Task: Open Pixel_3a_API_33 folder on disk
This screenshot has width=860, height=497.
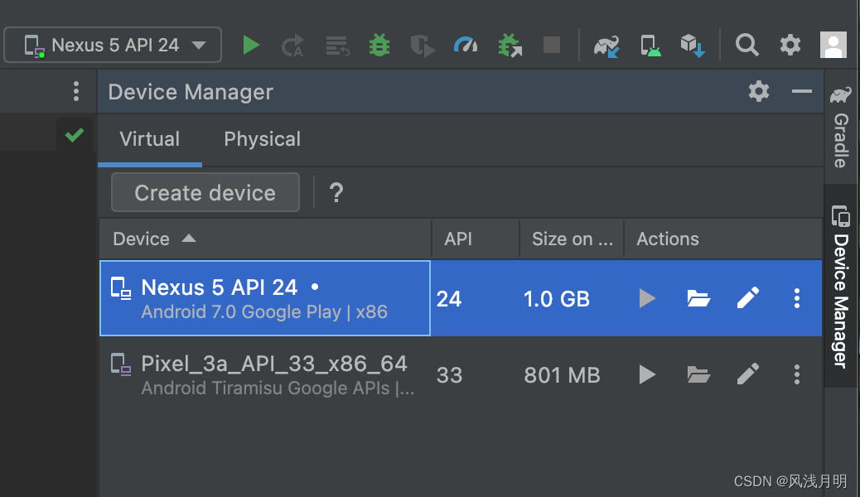Action: 698,375
